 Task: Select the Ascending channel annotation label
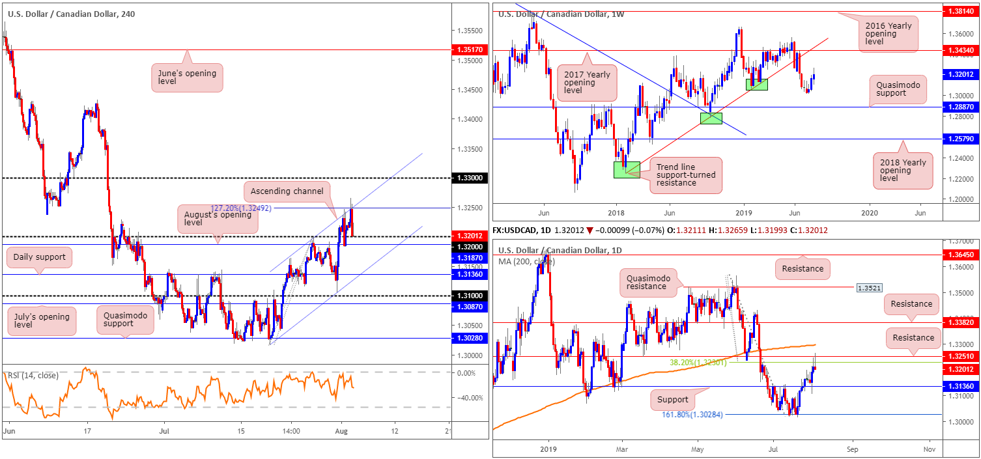(x=287, y=192)
